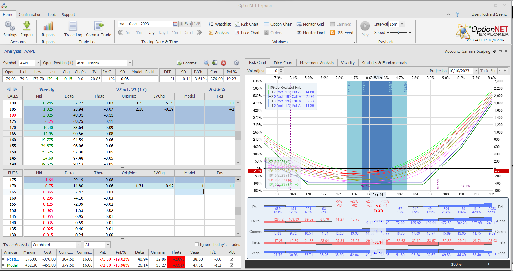Collapse the ribbon with the caret icon
The width and height of the screenshot is (513, 271).
pyautogui.click(x=449, y=14)
